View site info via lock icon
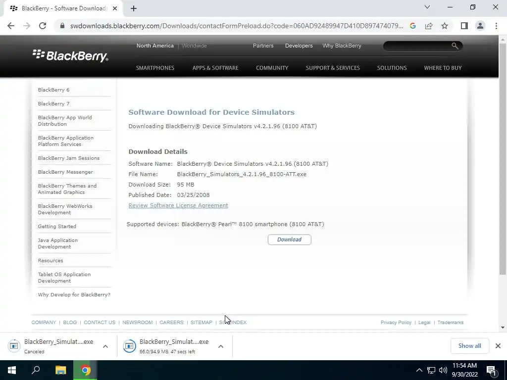 tap(62, 26)
